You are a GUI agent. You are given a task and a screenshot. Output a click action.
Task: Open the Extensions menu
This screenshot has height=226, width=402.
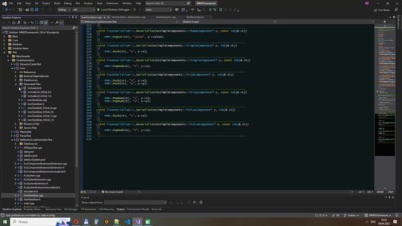(112, 3)
